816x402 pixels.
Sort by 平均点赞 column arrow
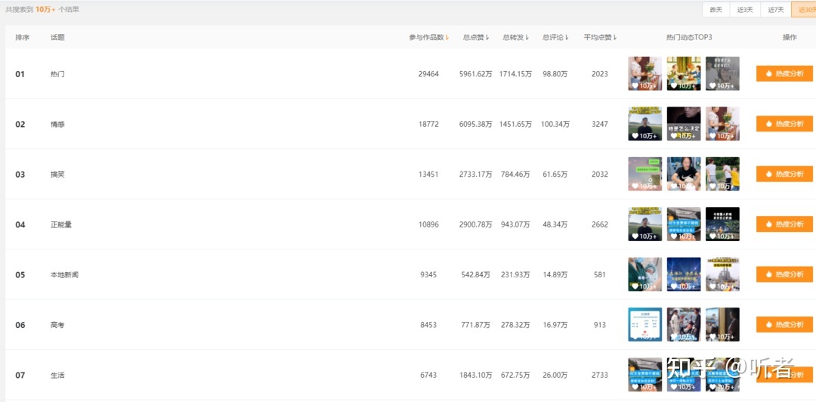tap(615, 38)
